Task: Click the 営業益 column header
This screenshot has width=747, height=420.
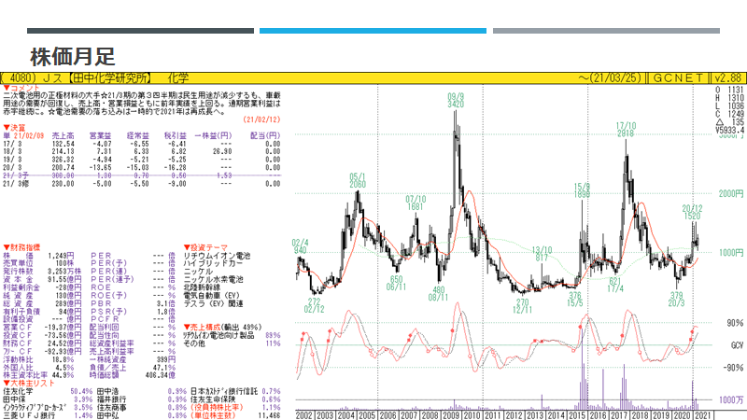Action: (x=100, y=135)
